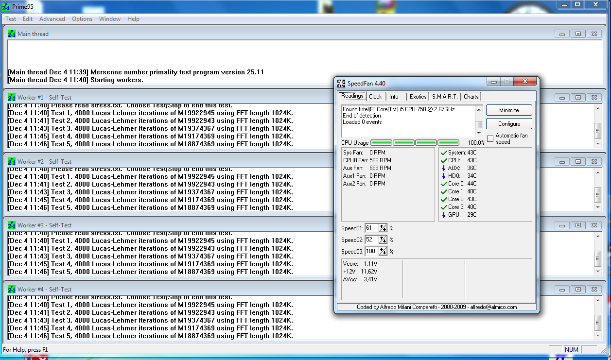
Task: Click the Speed01 value field
Action: 372,228
